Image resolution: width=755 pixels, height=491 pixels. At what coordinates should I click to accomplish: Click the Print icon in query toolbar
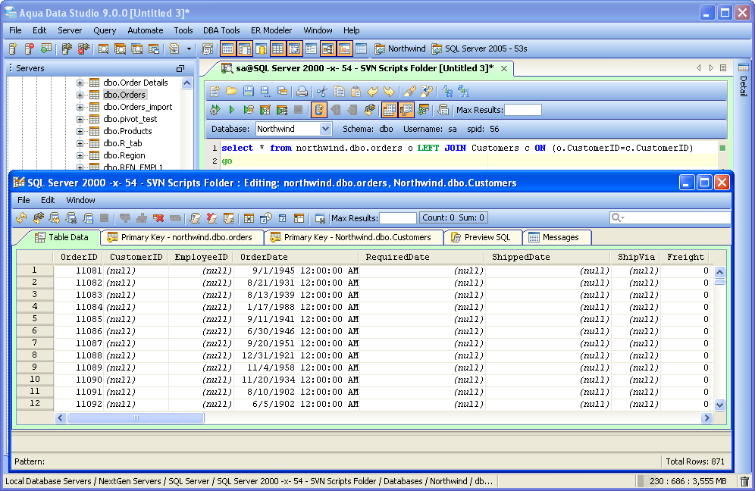pyautogui.click(x=302, y=92)
